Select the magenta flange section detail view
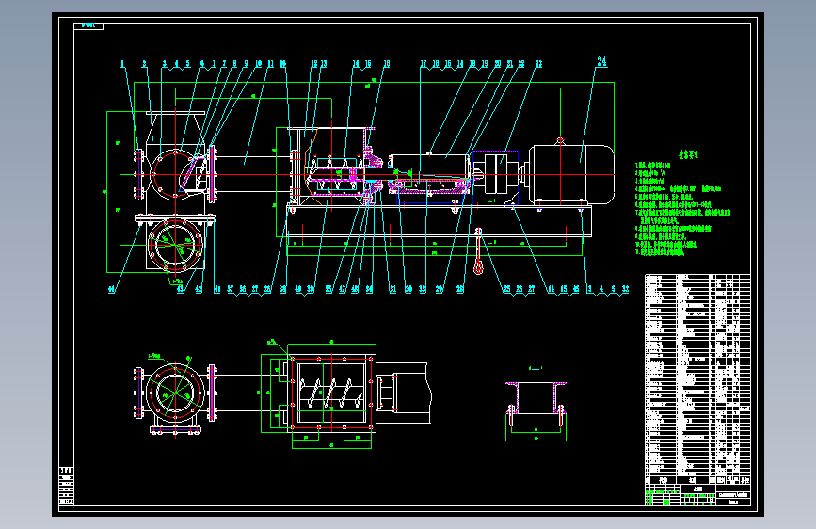The height and width of the screenshot is (529, 816). (x=536, y=404)
